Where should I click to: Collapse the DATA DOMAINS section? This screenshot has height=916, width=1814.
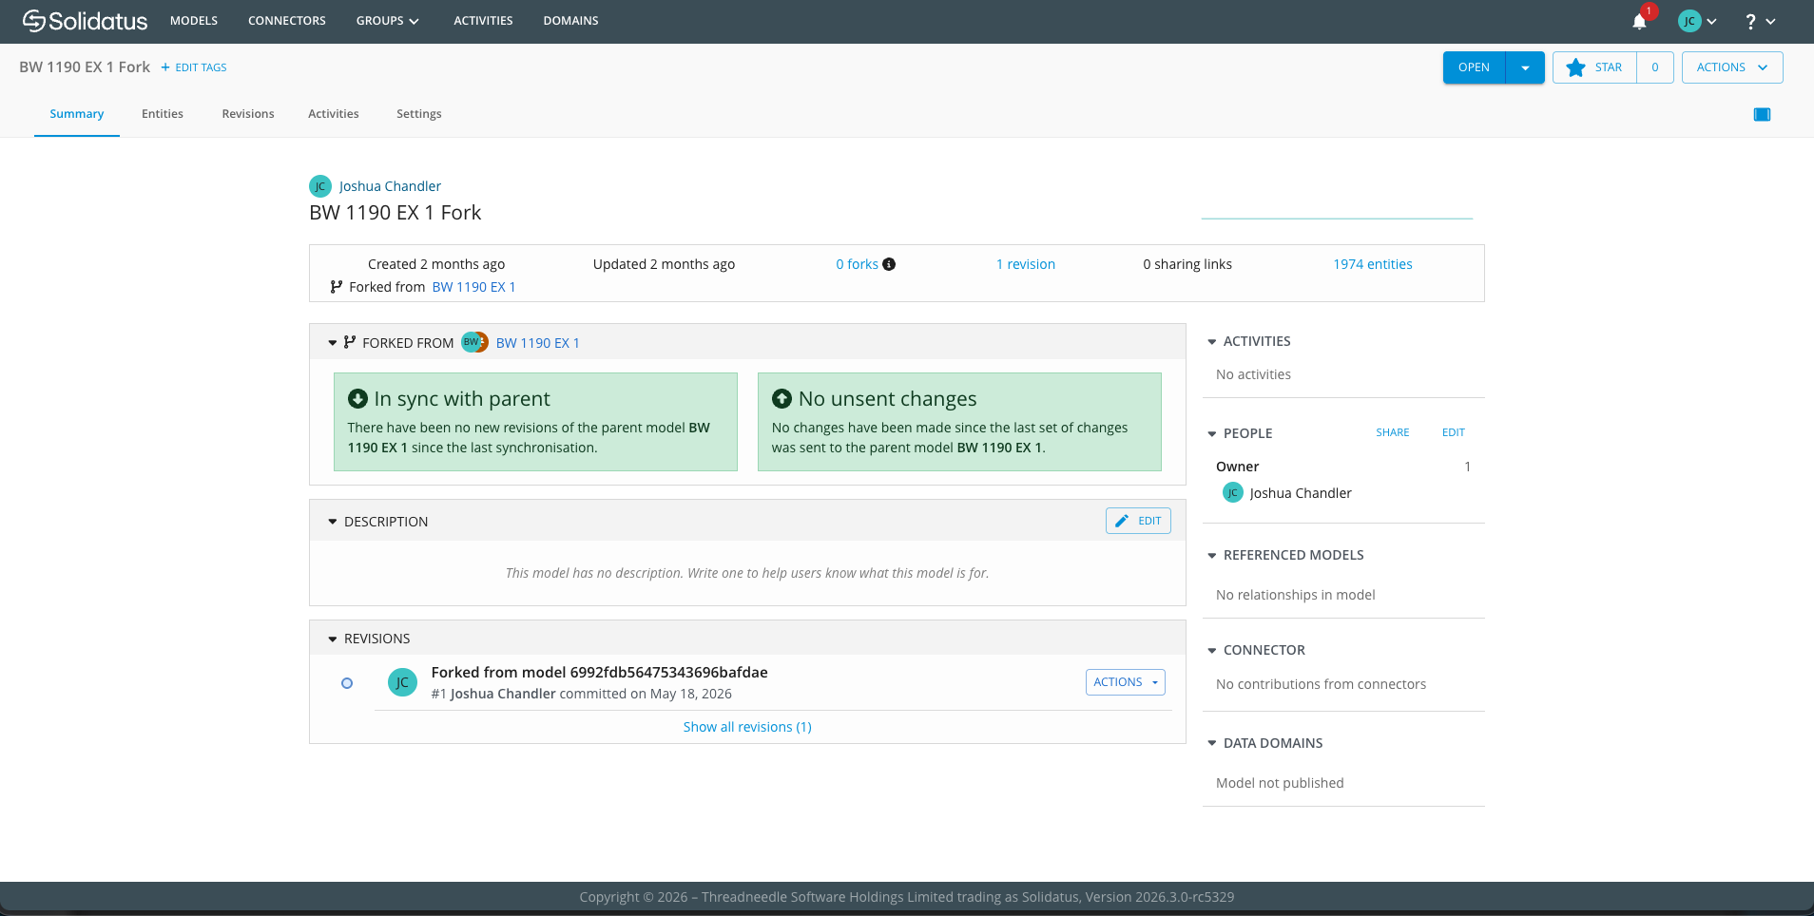click(x=1211, y=743)
